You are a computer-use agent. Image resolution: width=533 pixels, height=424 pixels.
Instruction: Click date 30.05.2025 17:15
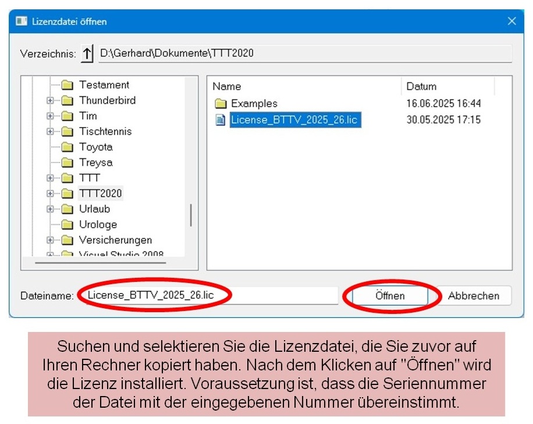[443, 120]
